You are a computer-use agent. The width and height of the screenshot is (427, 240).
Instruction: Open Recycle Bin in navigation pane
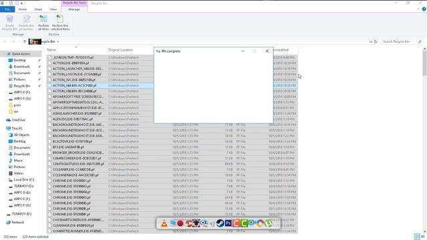(22, 86)
